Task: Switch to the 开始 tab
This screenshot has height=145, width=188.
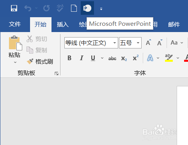Action: coord(41,25)
